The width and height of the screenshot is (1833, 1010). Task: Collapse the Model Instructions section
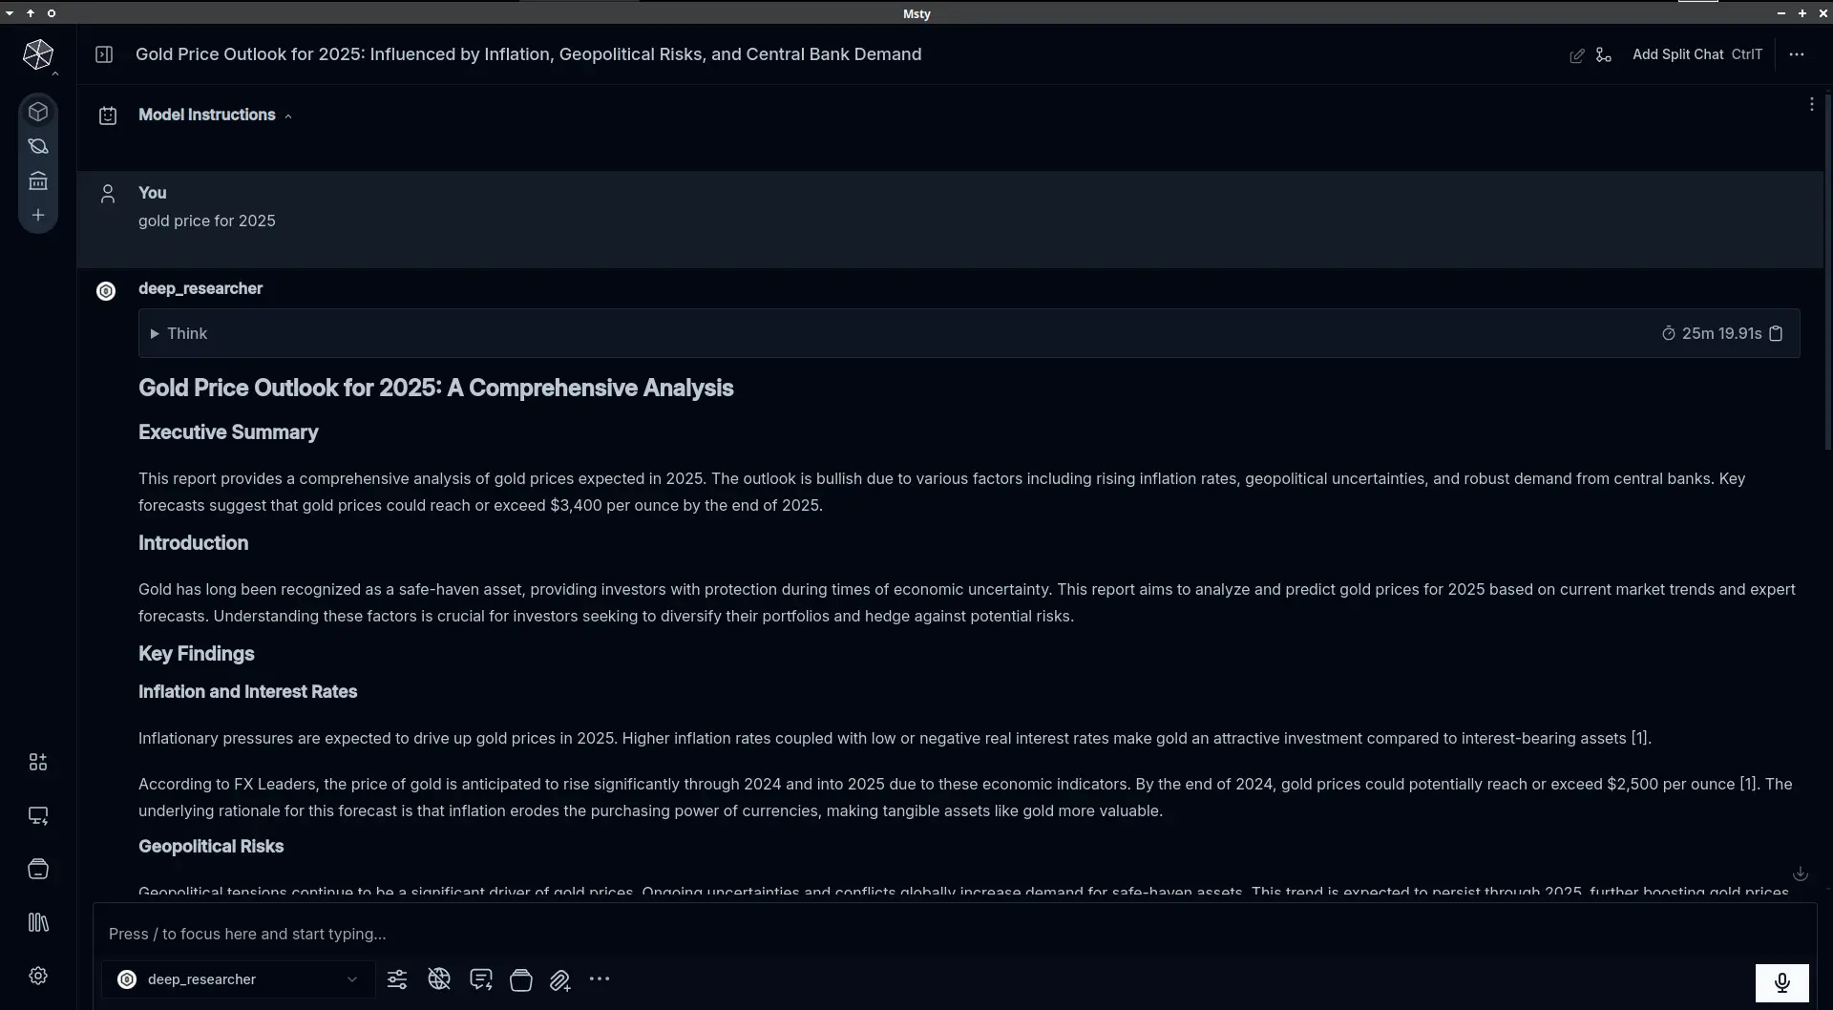[x=288, y=115]
